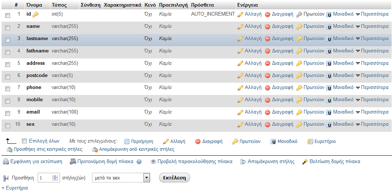
Task: Tick the checkbox for the id row
Action: pyautogui.click(x=8, y=16)
